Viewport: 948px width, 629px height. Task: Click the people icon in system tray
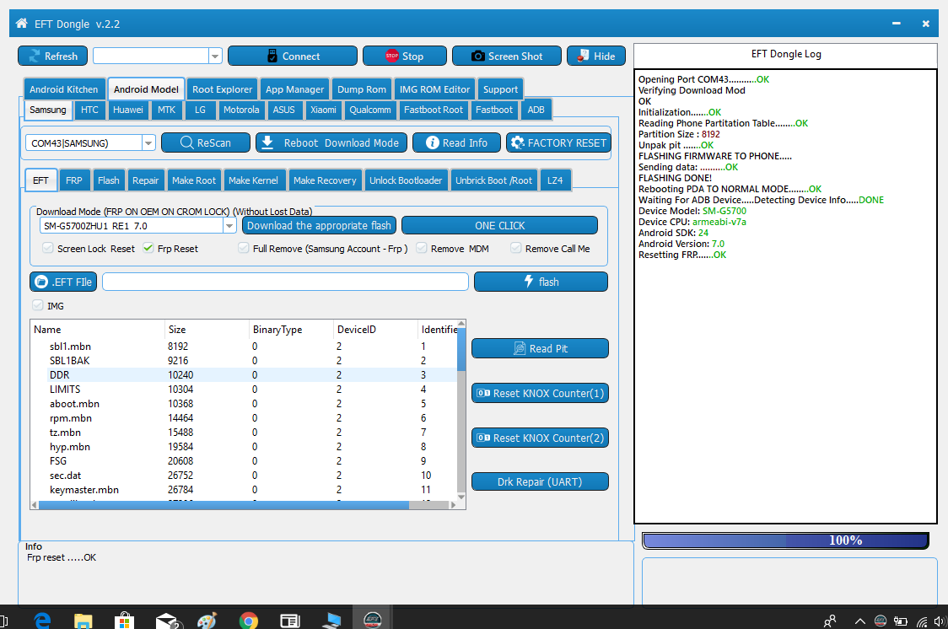tap(830, 621)
